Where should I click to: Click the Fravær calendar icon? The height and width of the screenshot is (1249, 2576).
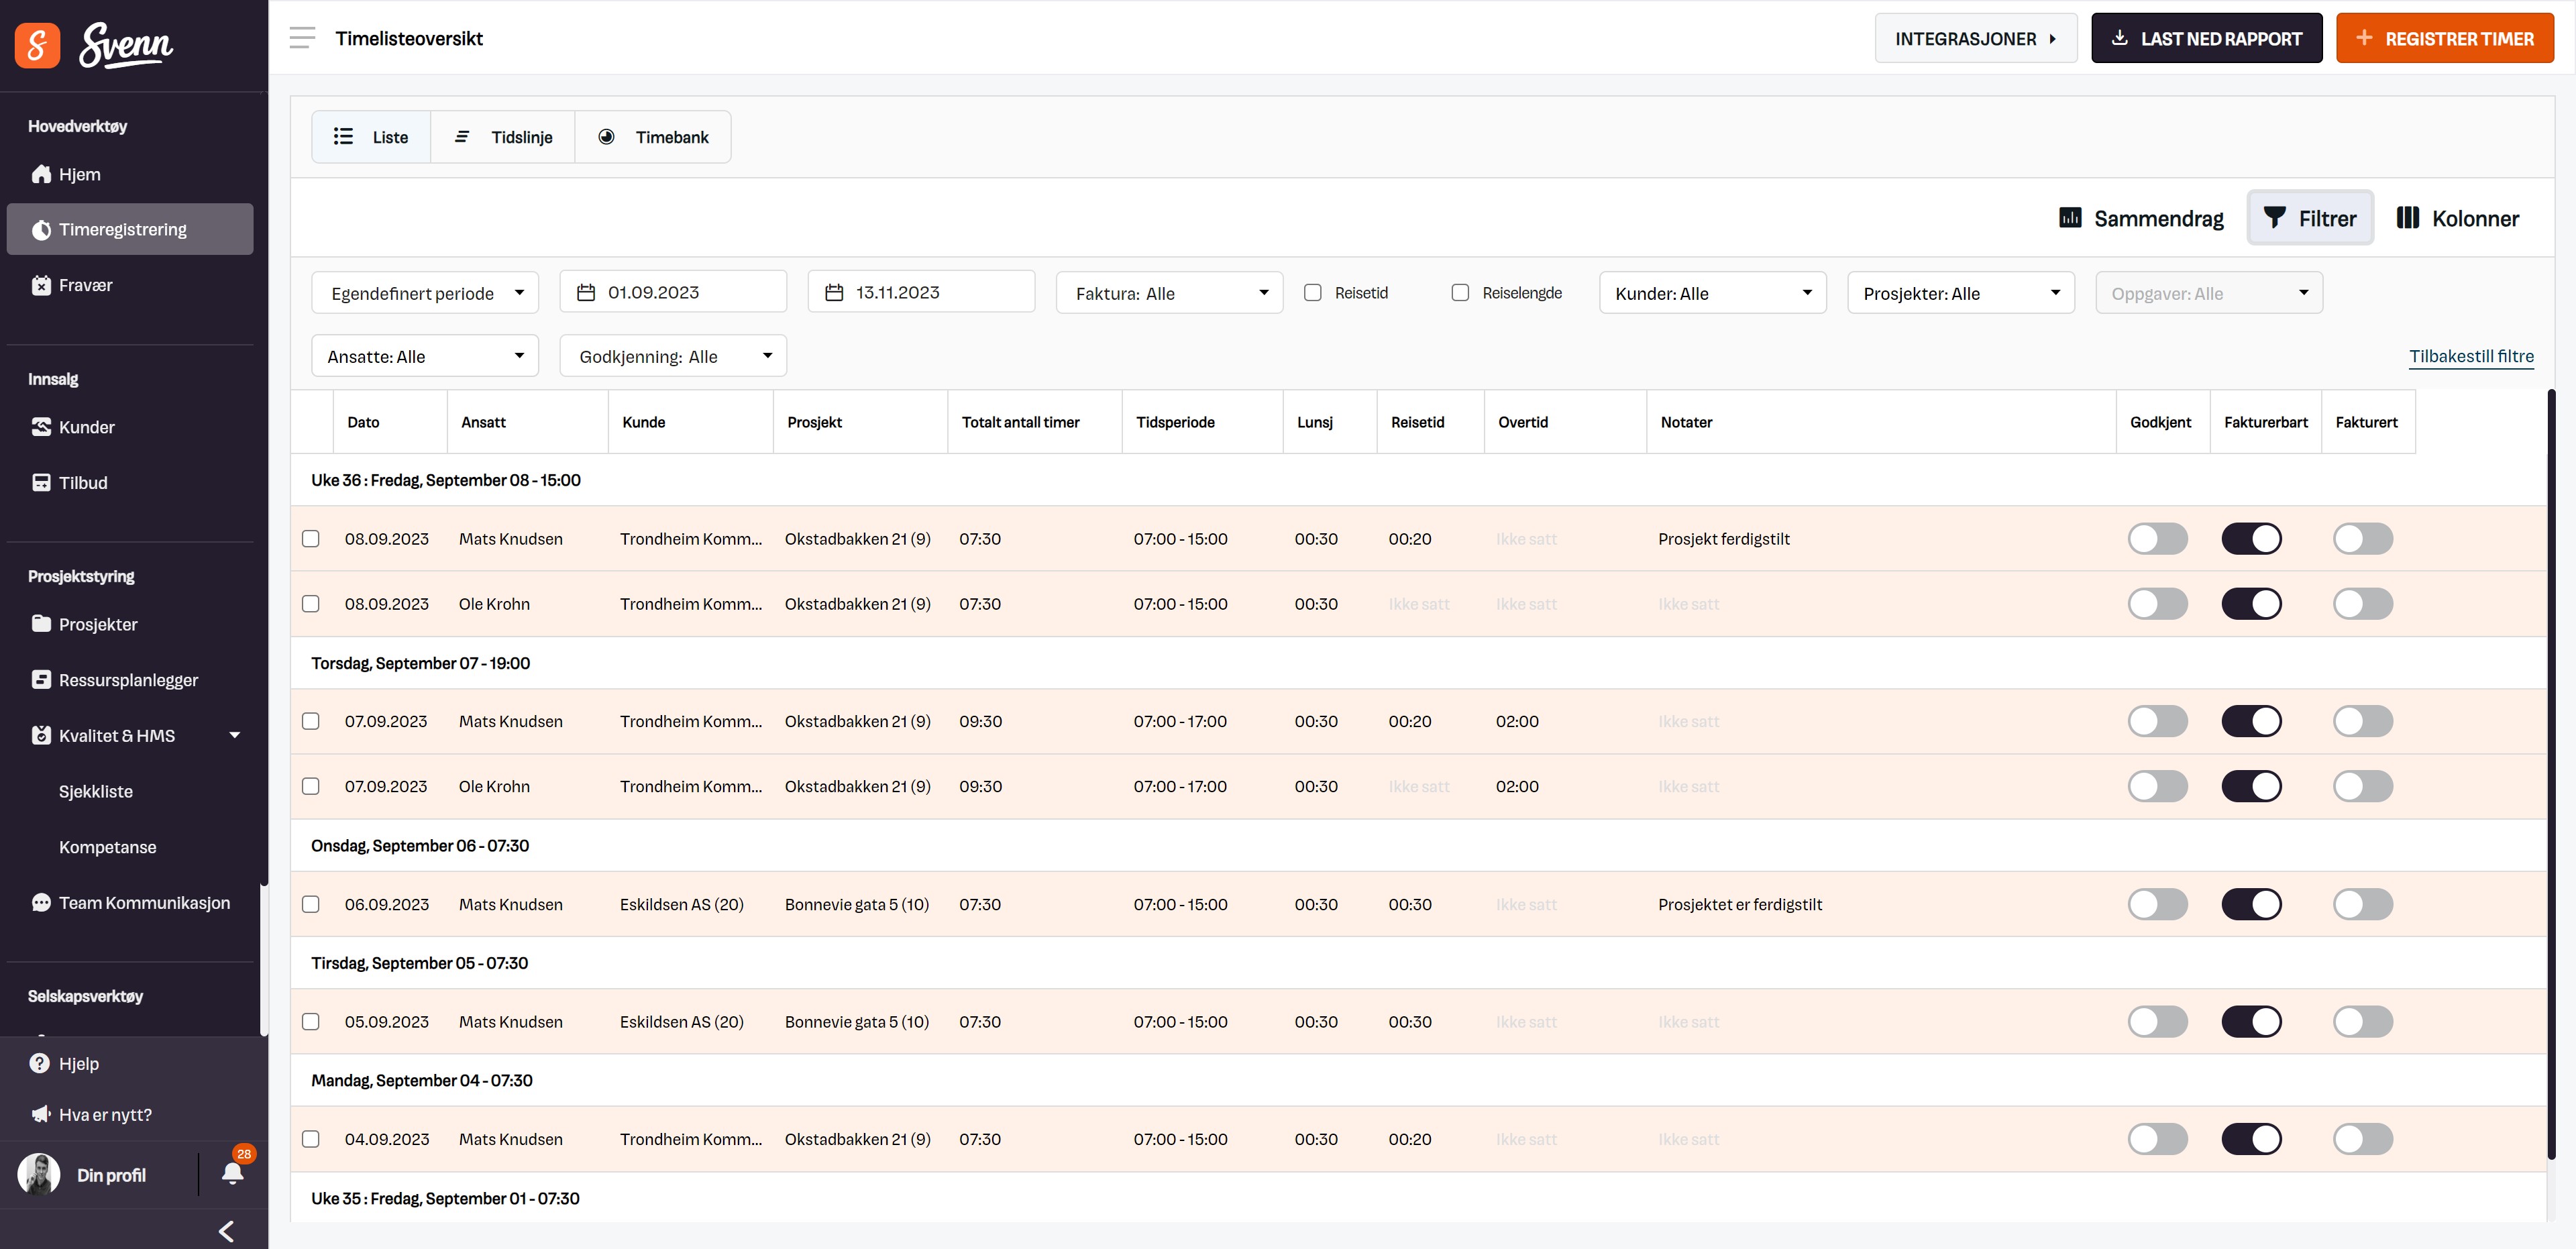click(41, 285)
